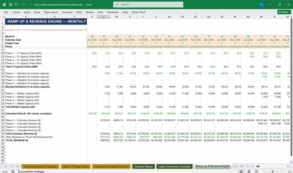The width and height of the screenshot is (293, 173).
Task: Click vertical scrollbar down arrow
Action: (292, 162)
